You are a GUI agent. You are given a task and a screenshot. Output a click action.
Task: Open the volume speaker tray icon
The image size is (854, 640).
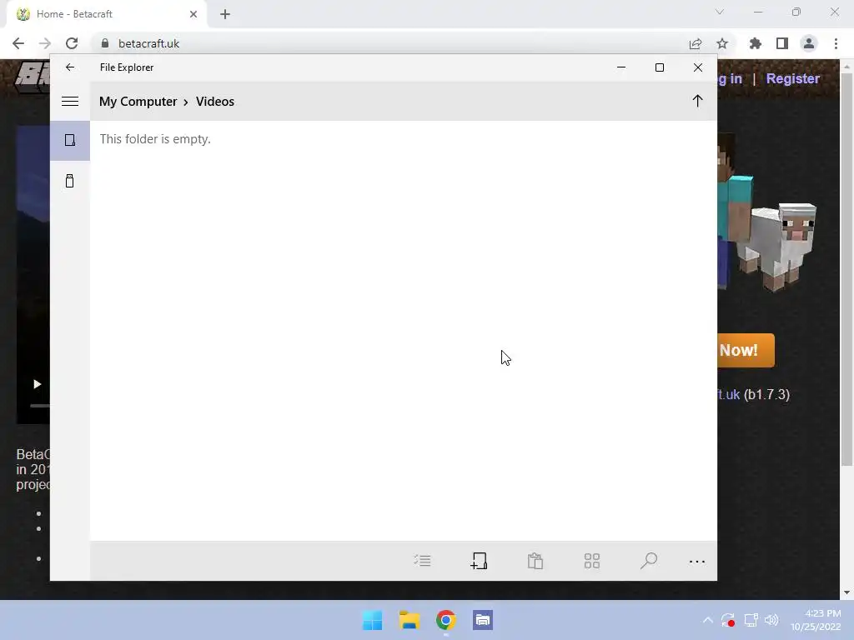[x=771, y=620]
